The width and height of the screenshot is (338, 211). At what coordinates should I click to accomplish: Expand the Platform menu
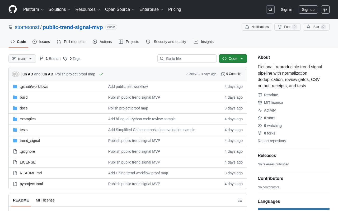pyautogui.click(x=34, y=9)
